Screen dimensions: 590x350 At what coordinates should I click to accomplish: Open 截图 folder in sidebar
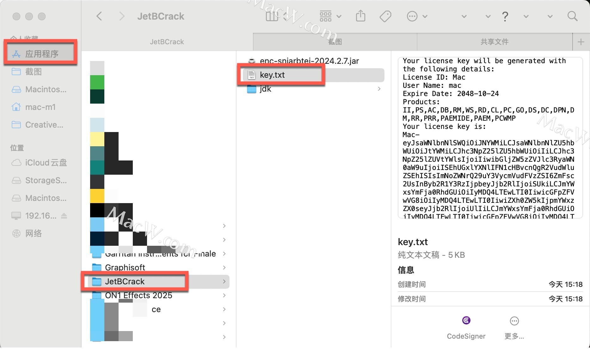(40, 72)
